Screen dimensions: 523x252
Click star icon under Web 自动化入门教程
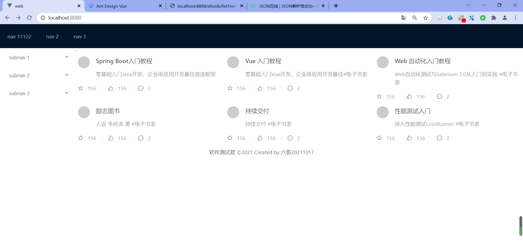[379, 96]
